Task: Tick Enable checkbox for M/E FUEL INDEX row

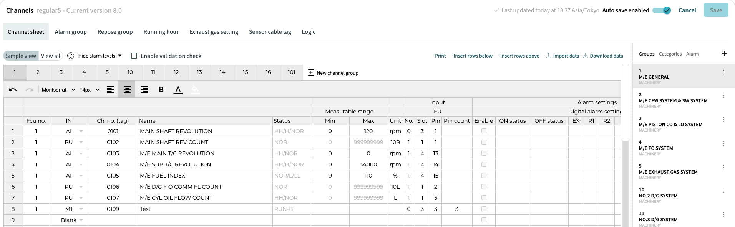Action: (484, 176)
